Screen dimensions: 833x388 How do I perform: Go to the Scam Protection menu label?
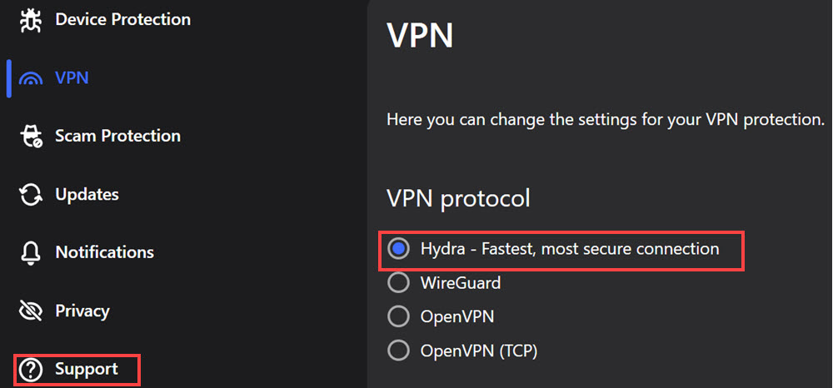coord(118,136)
